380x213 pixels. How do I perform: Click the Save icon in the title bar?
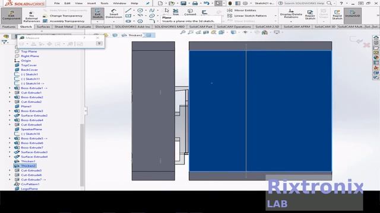(x=183, y=4)
